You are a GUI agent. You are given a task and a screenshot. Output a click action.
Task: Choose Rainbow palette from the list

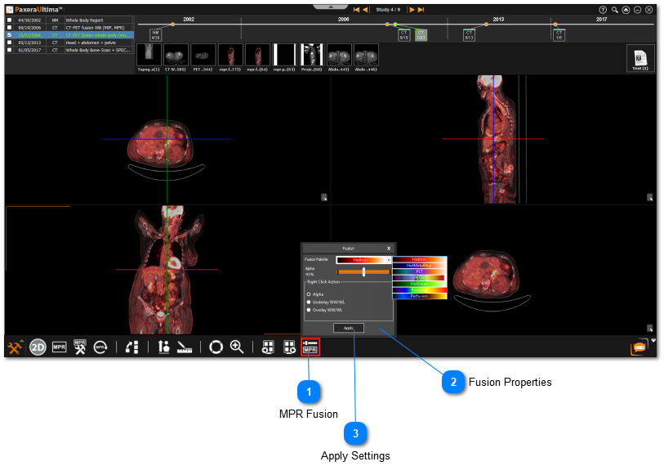click(x=420, y=290)
